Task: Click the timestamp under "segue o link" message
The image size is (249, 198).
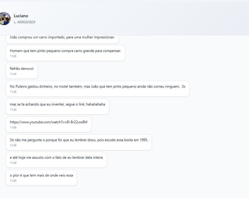Action: [13, 110]
